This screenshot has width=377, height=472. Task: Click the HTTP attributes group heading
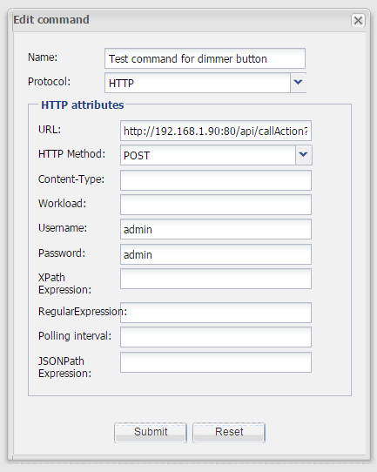83,105
